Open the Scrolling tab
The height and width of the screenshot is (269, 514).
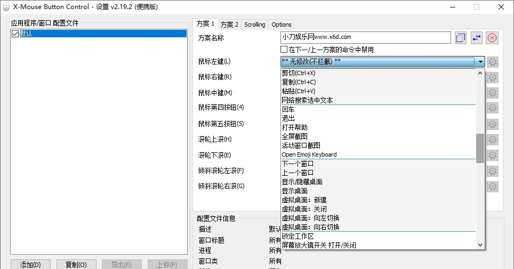[x=255, y=25]
